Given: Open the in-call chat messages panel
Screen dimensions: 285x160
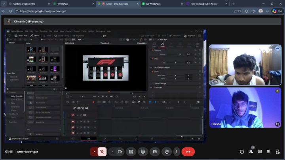Looking at the screenshot, I should pyautogui.click(x=260, y=152).
